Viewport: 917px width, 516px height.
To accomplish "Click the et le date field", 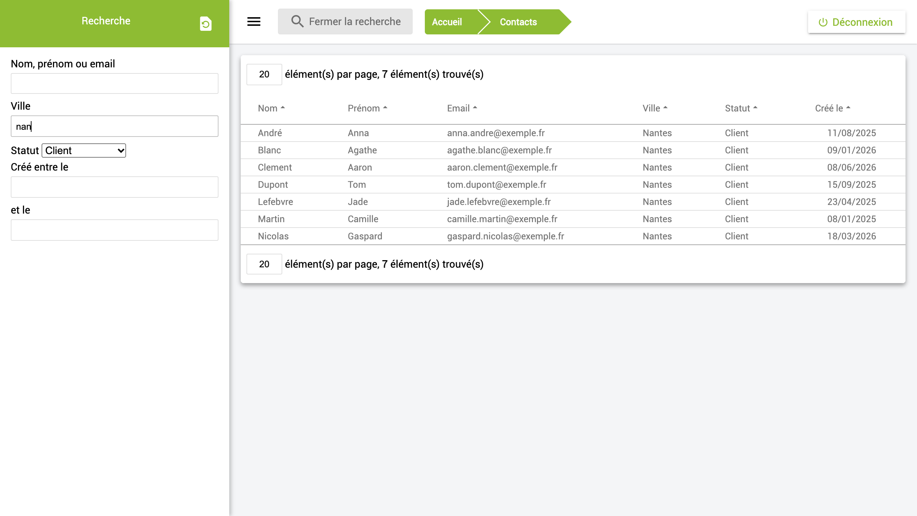I will tap(115, 230).
